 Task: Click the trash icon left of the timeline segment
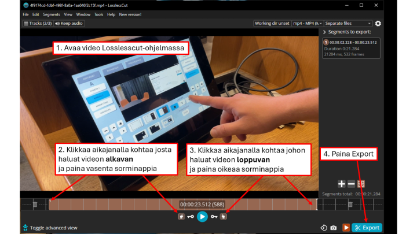point(35,205)
